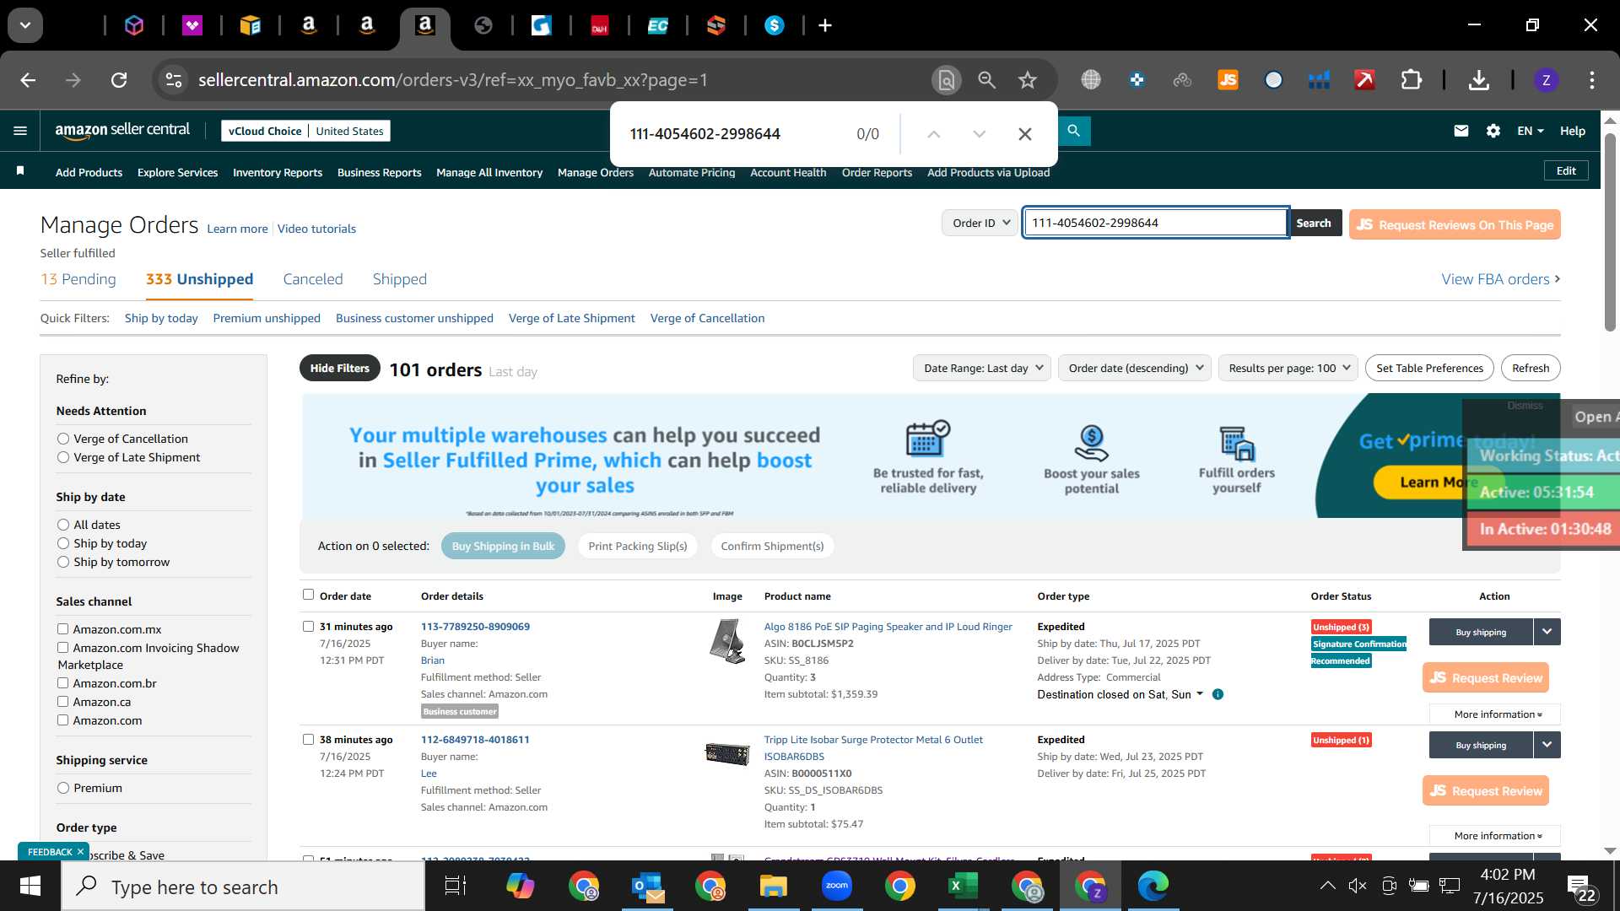Viewport: 1620px width, 911px height.
Task: Expand Buy shipping arrow for Tripp Lite order
Action: pos(1547,745)
